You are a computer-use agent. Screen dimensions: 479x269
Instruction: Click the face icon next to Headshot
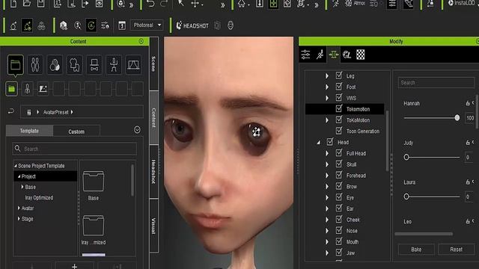(x=231, y=25)
